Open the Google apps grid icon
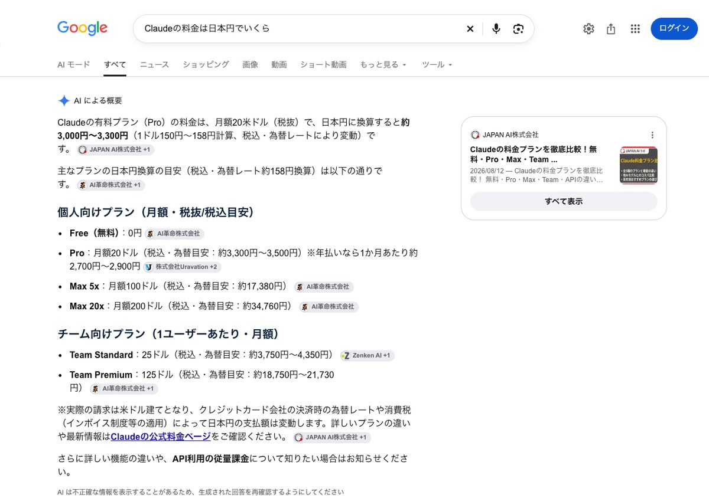This screenshot has height=498, width=709. click(x=635, y=28)
